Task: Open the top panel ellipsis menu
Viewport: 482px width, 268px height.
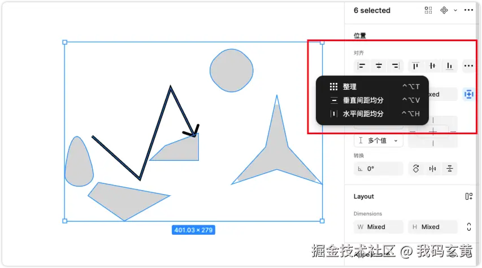Action: coord(468,10)
